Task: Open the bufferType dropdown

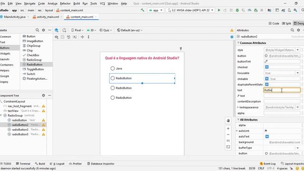Action: (298, 148)
